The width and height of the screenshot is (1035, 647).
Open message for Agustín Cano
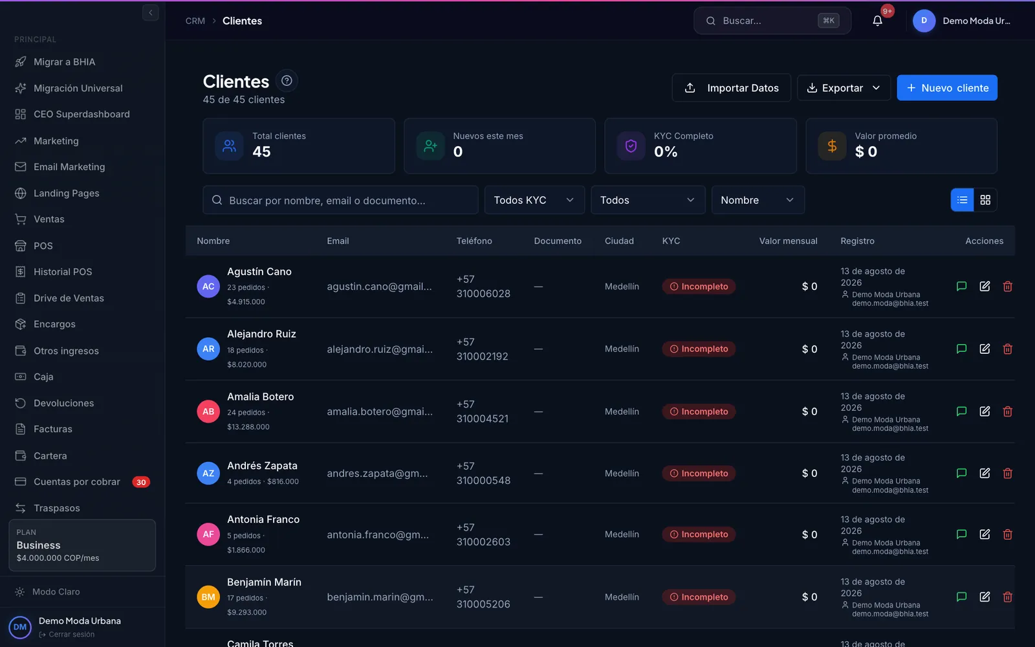click(x=961, y=287)
